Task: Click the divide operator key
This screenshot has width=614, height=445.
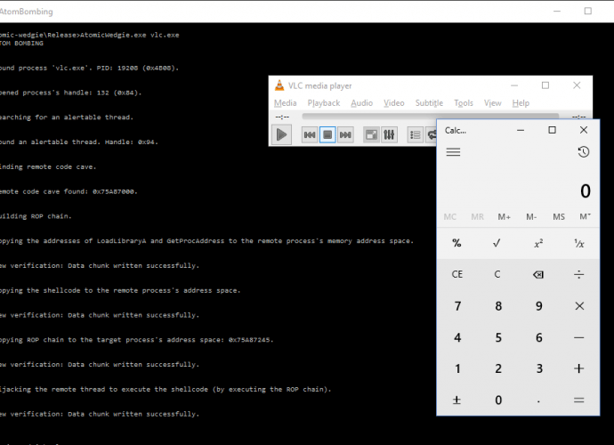Action: coord(578,275)
